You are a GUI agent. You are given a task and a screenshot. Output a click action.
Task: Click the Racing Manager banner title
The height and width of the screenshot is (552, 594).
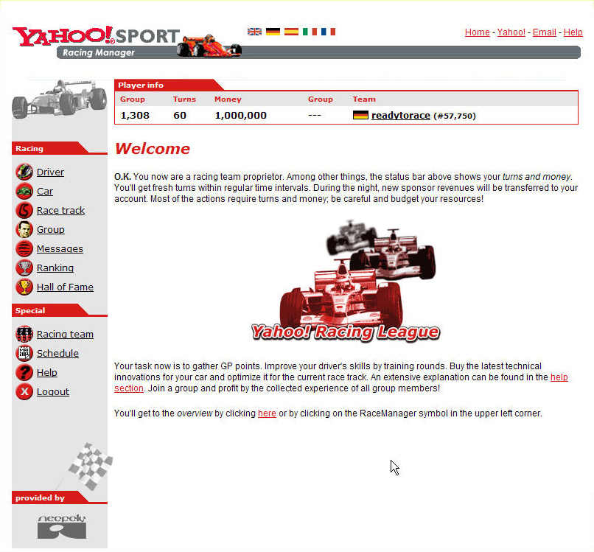click(x=99, y=52)
